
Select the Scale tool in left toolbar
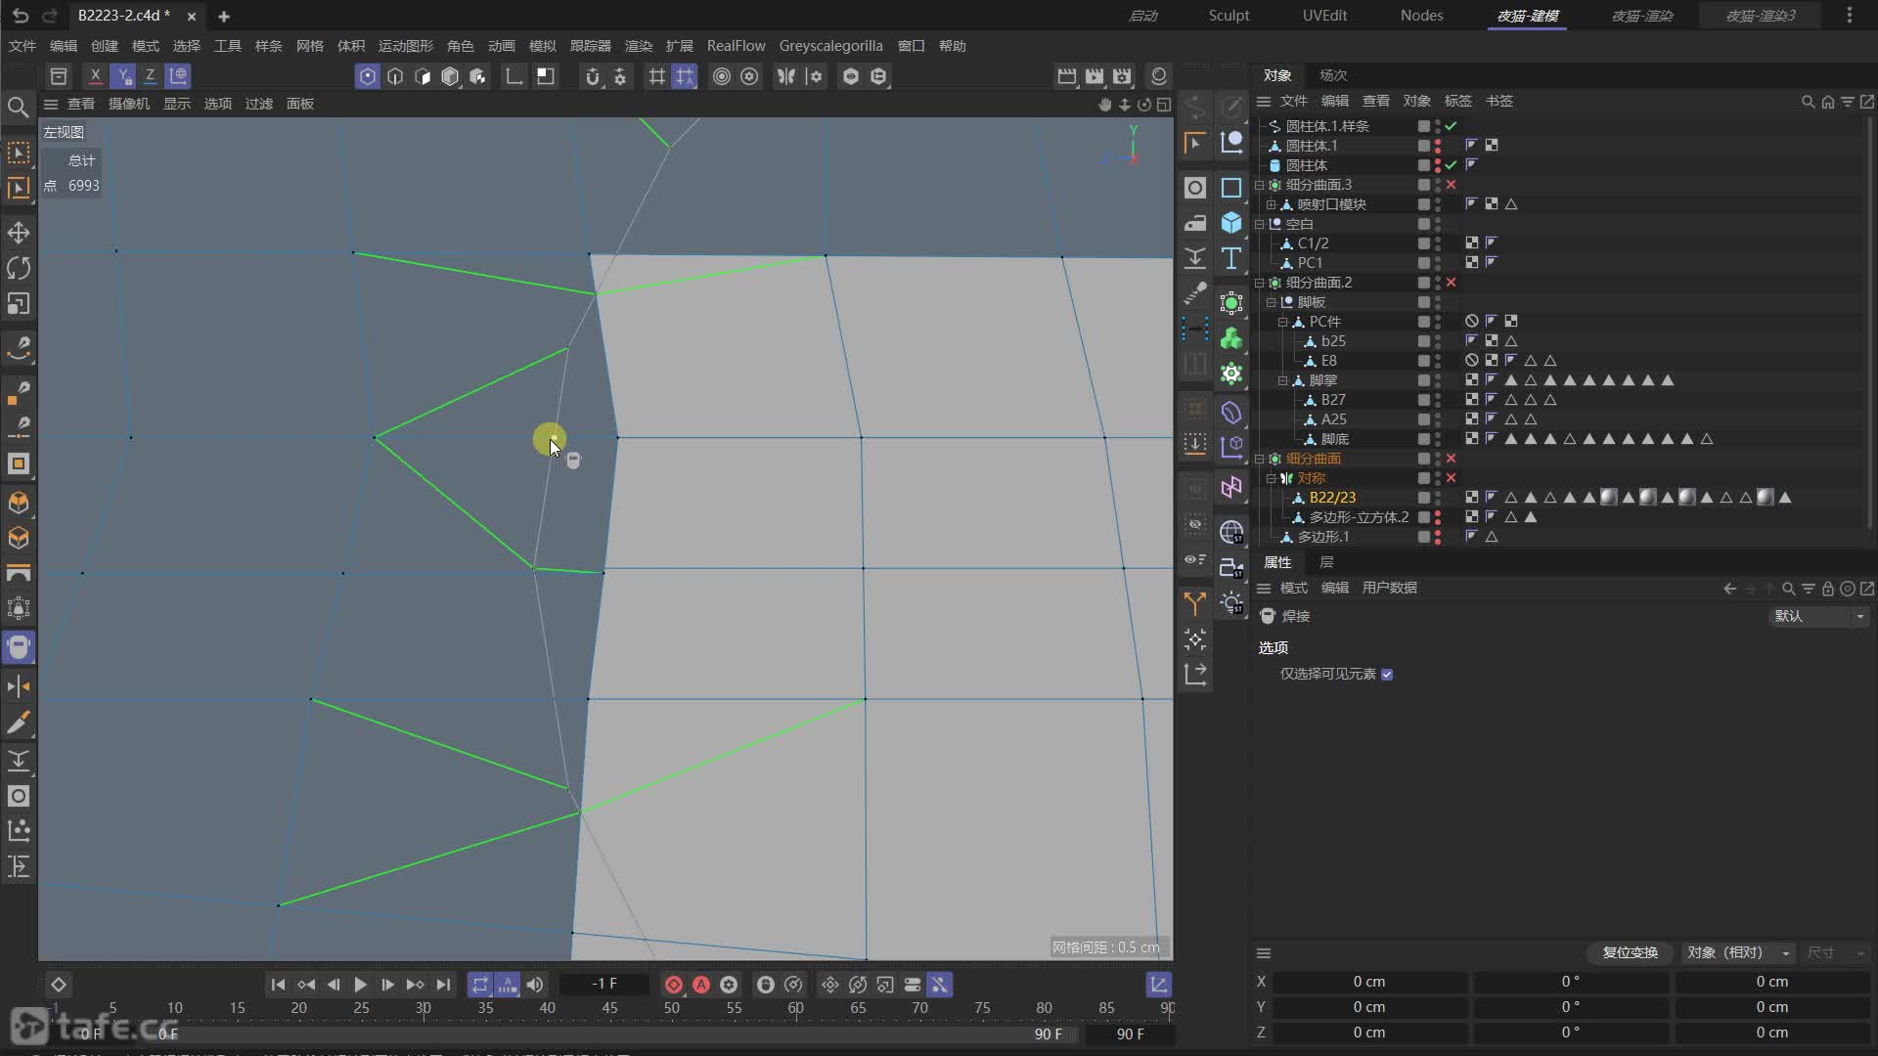click(x=19, y=304)
